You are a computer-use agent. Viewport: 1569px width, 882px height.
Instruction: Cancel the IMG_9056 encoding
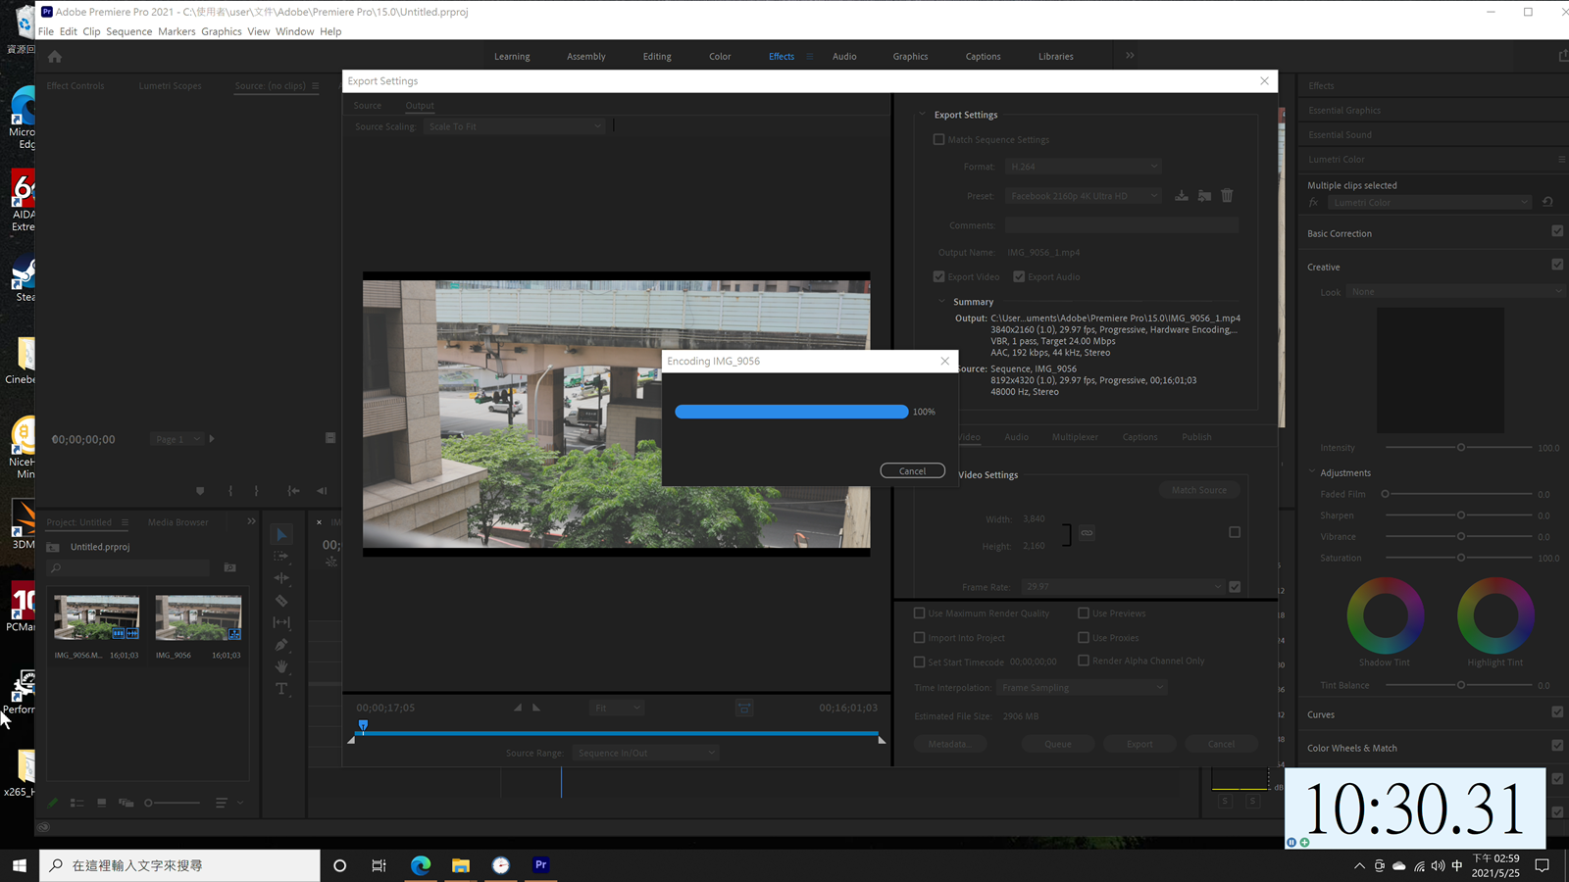[x=912, y=470]
